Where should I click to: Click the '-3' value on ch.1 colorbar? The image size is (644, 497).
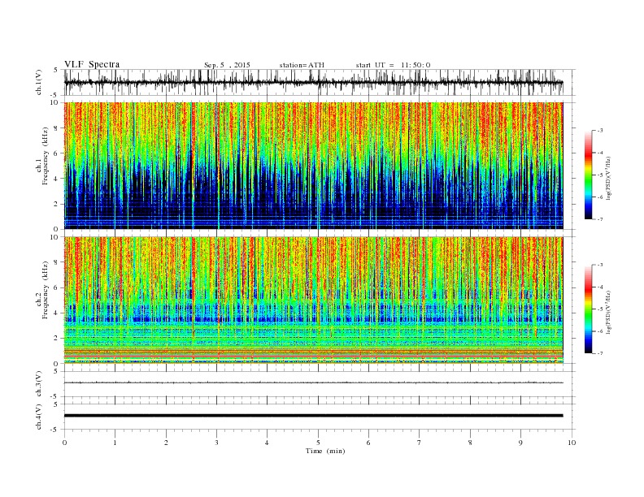click(600, 131)
